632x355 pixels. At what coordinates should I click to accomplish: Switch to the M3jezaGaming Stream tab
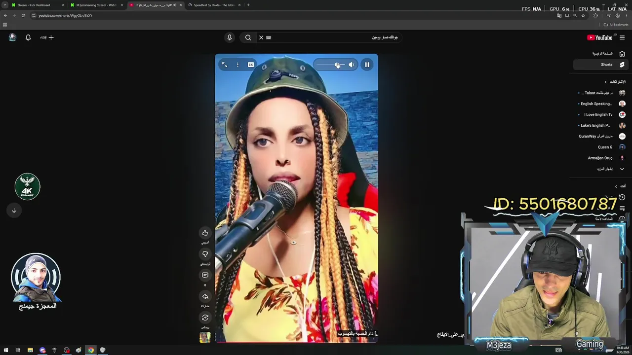tap(96, 5)
